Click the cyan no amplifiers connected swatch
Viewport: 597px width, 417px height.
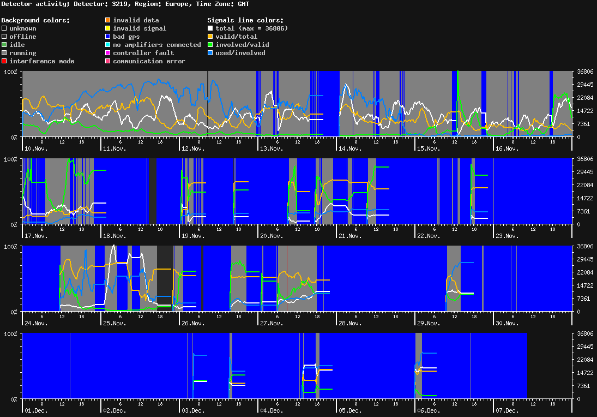point(108,45)
